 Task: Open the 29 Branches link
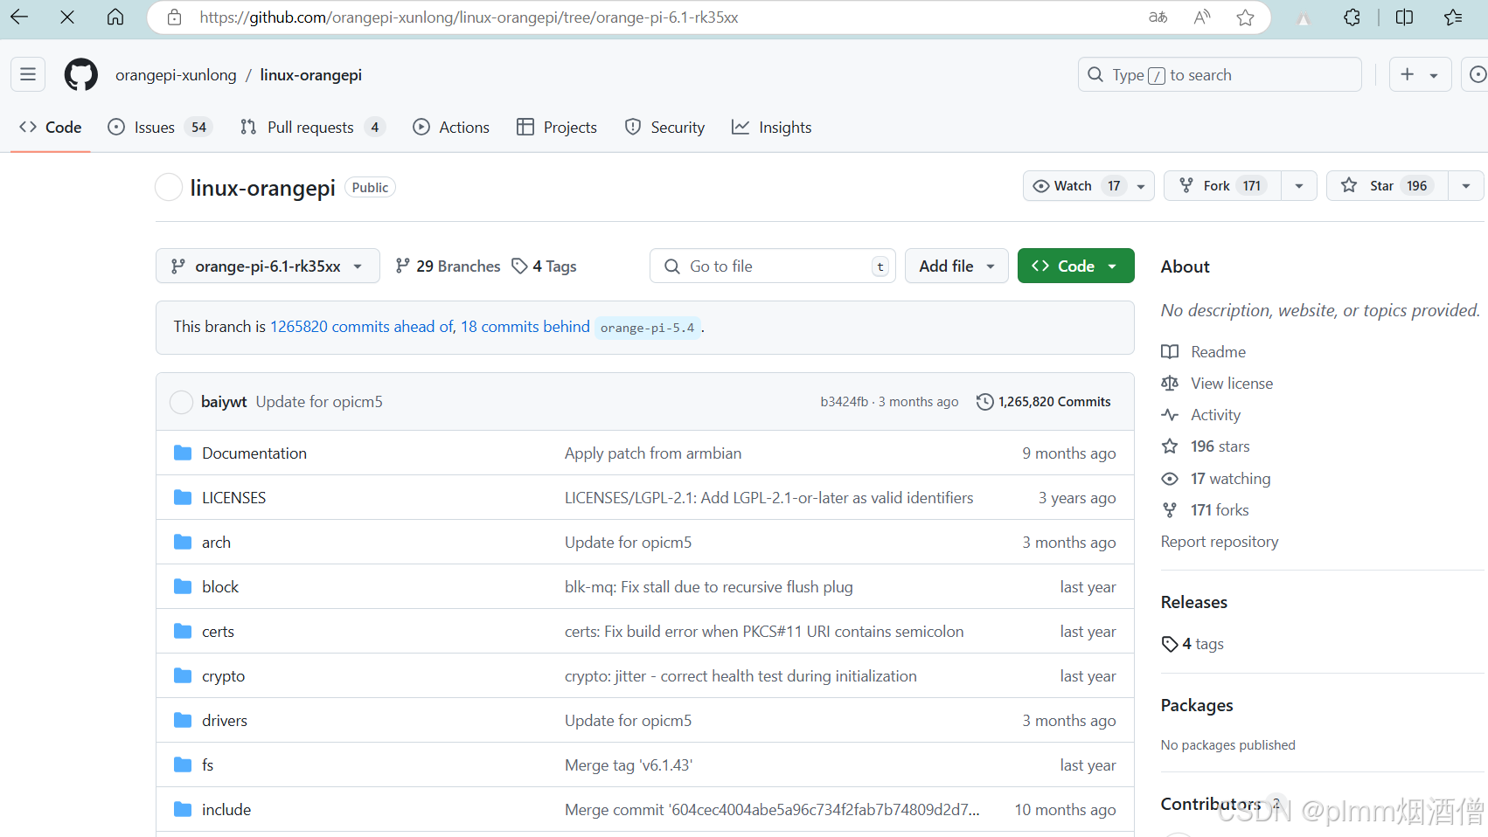[448, 266]
